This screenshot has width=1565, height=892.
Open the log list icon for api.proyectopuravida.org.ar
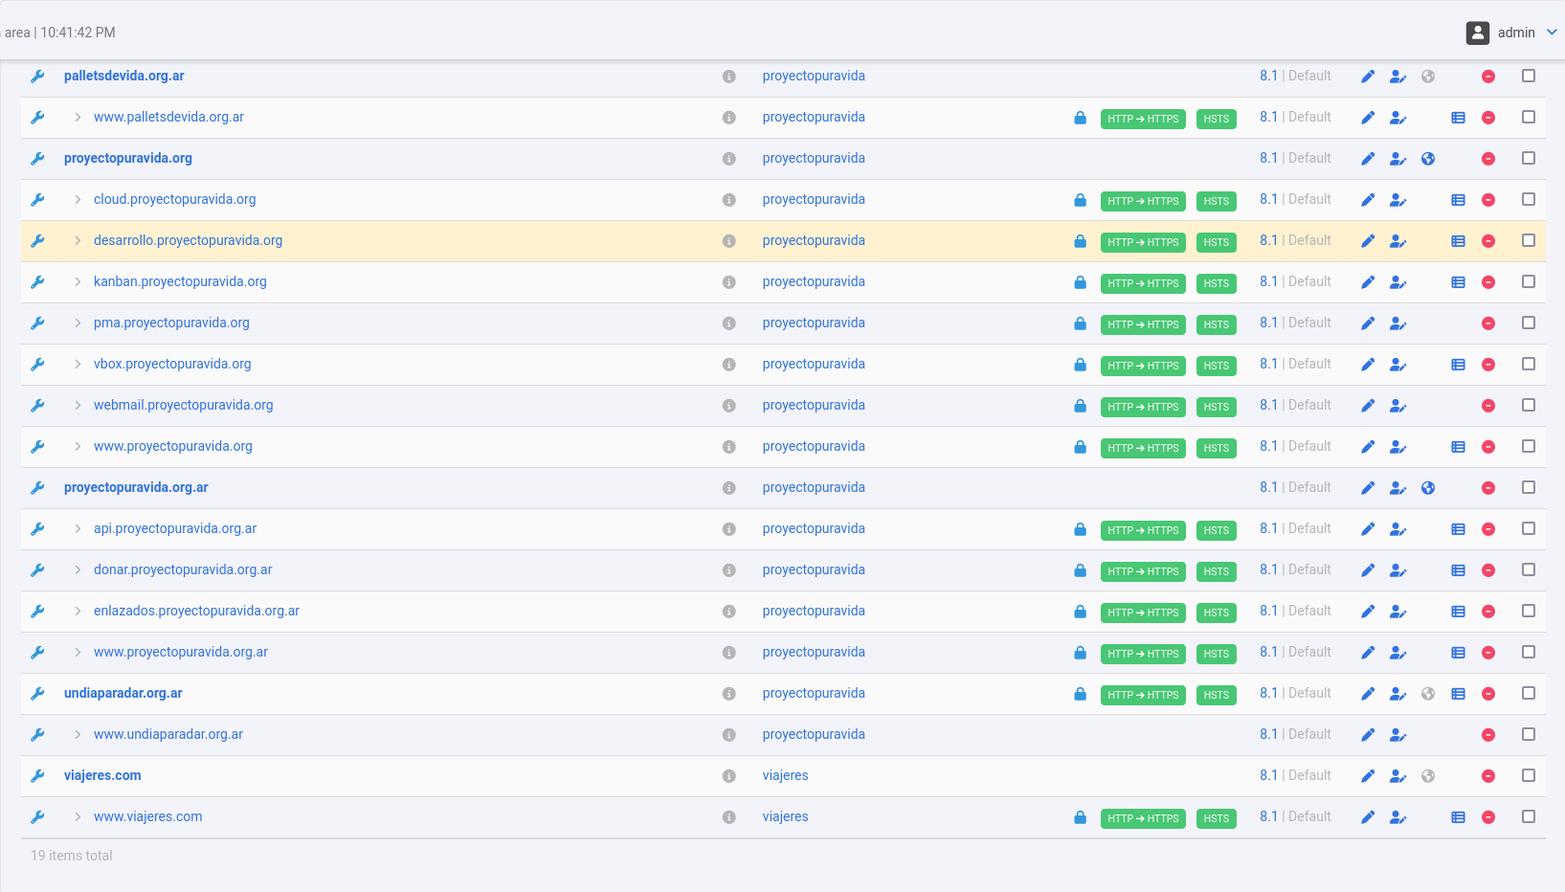(x=1458, y=529)
